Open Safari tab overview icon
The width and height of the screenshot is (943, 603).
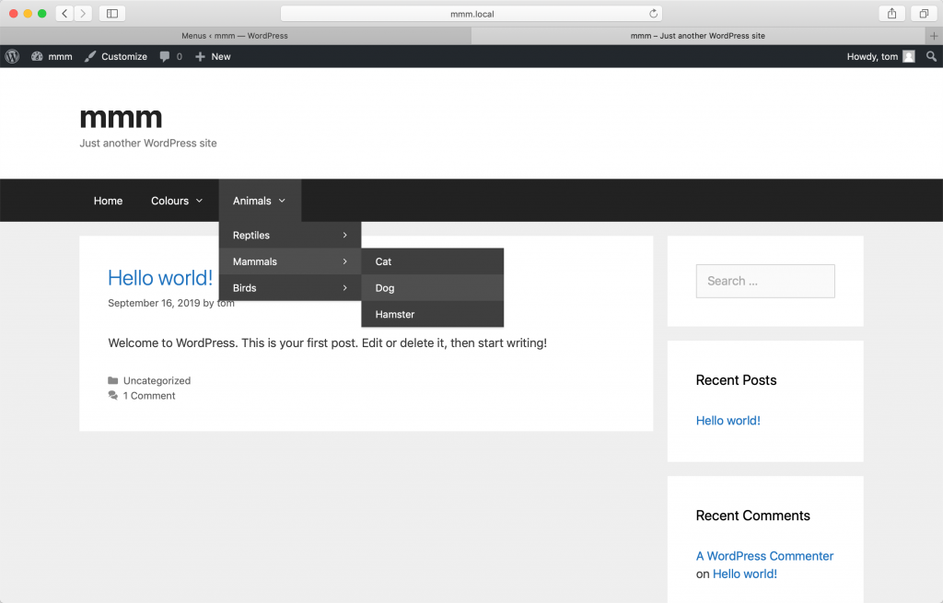click(923, 13)
